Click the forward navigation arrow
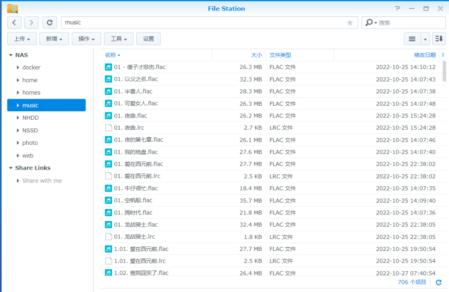This screenshot has width=449, height=292. [32, 22]
